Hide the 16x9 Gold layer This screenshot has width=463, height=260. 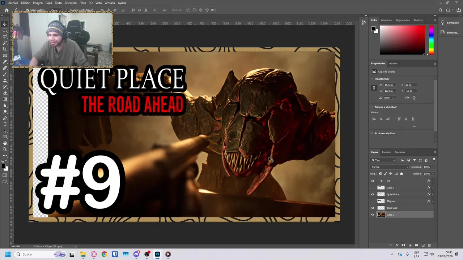(373, 208)
